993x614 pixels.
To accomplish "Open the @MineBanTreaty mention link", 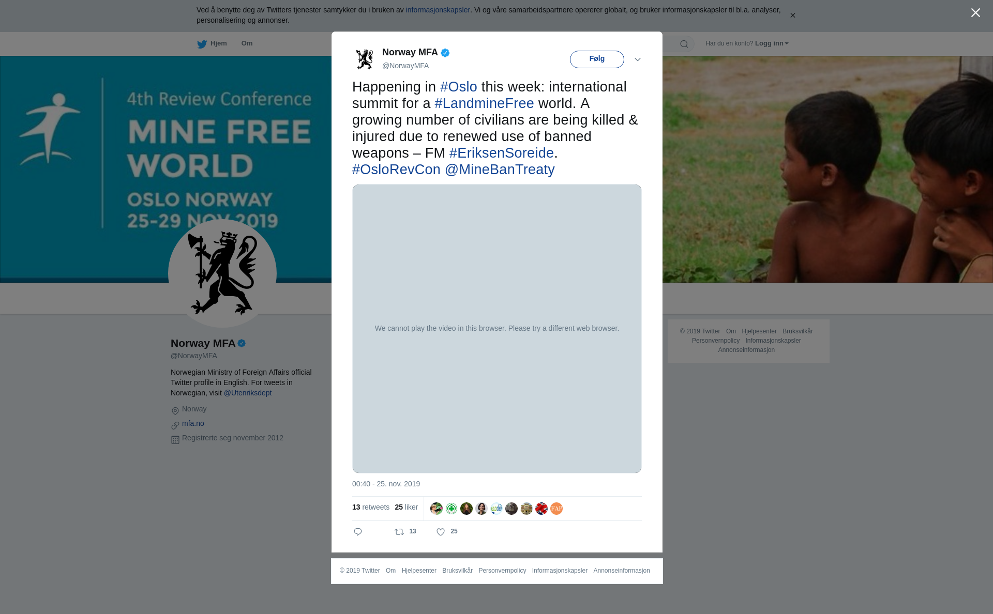I will [500, 170].
